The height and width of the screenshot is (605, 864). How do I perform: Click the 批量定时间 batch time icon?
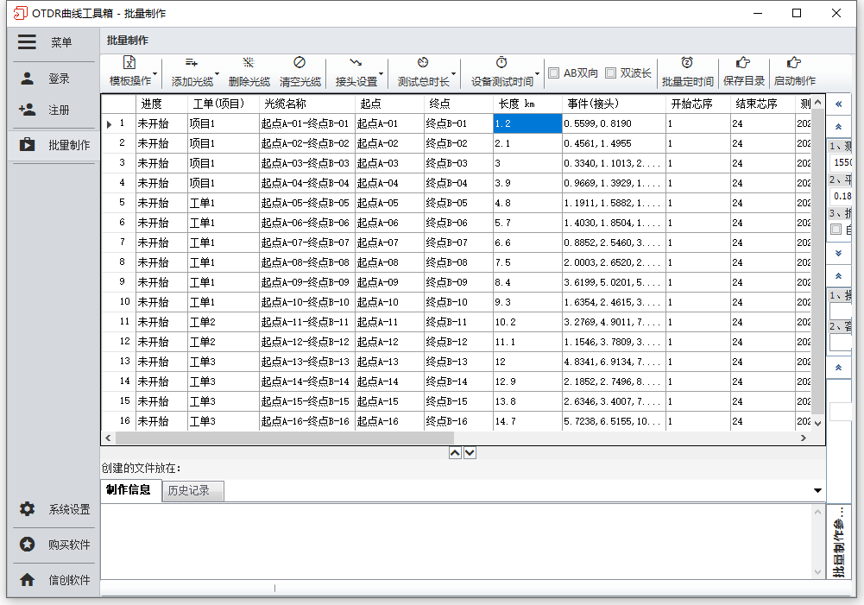(x=687, y=63)
